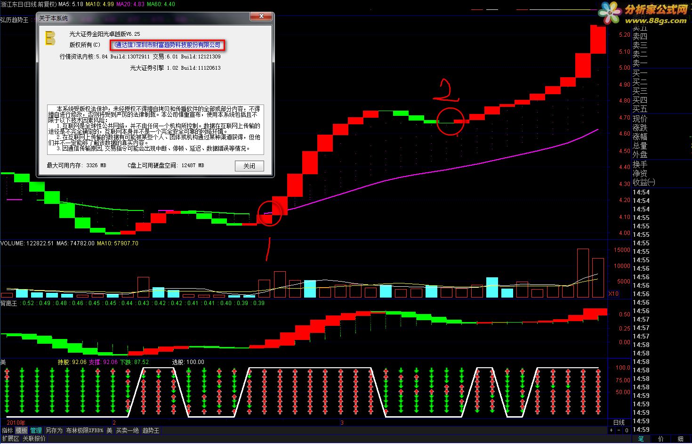Click the 0 reset button beside minus

[x=627, y=430]
